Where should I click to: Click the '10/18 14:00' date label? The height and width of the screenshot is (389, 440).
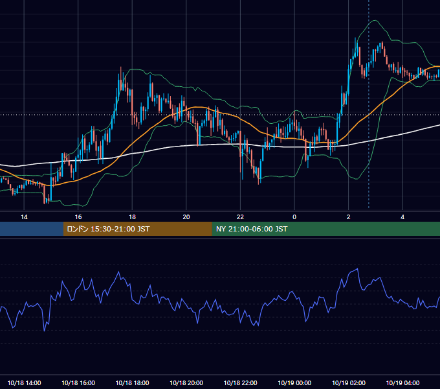coord(24,383)
